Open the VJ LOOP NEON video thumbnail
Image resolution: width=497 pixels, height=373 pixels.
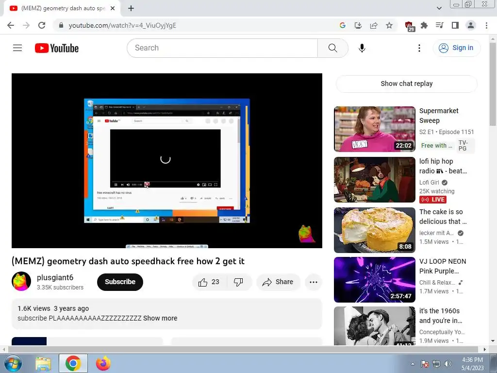click(374, 280)
